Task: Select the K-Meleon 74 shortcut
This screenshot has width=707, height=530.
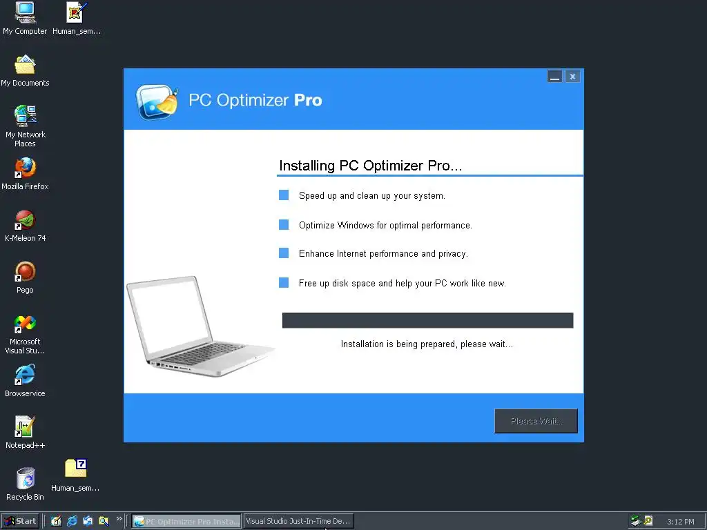Action: (25, 226)
